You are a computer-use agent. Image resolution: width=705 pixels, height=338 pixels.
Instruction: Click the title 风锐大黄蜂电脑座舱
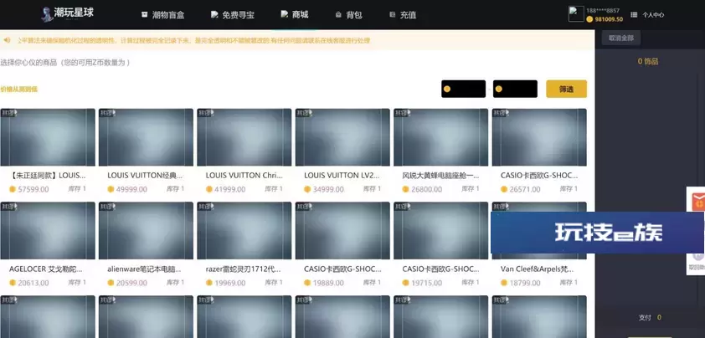[440, 176]
